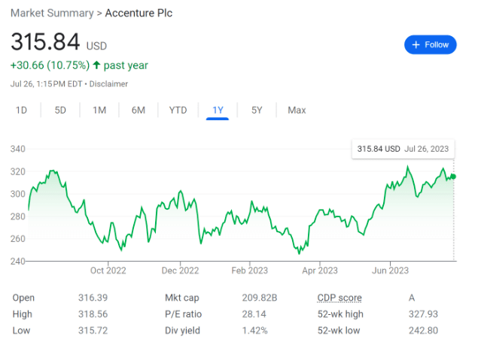Viewport: 481px width, 351px height.
Task: Click the USD currency label
Action: point(96,47)
